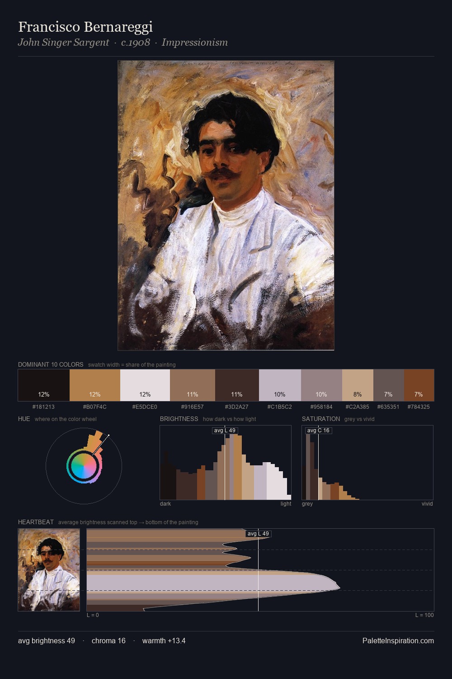This screenshot has width=452, height=679.
Task: Click the 'light' brightness axis label
Action: pos(286,503)
